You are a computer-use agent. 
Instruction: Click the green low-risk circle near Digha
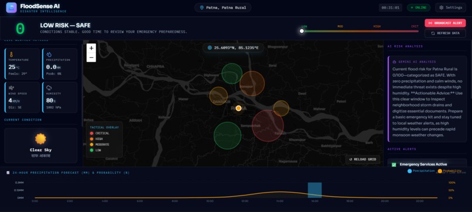pos(232,73)
